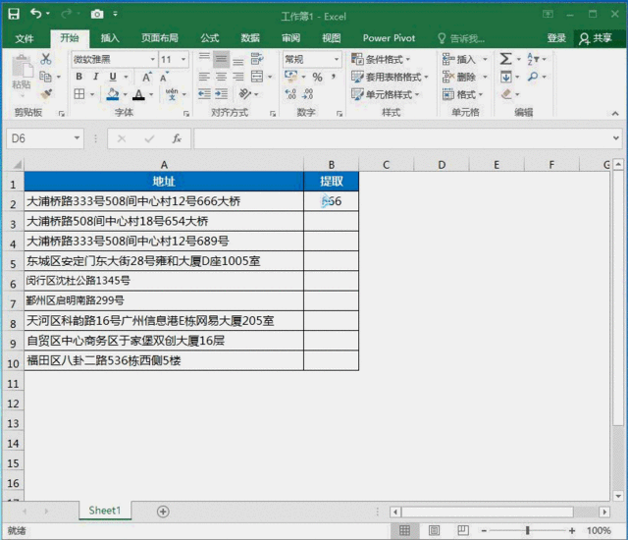
Task: Open the 文件 File tab
Action: (x=25, y=38)
